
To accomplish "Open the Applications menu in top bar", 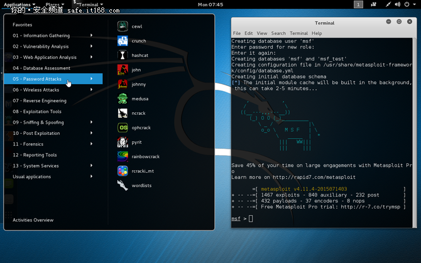I will 19,4.
